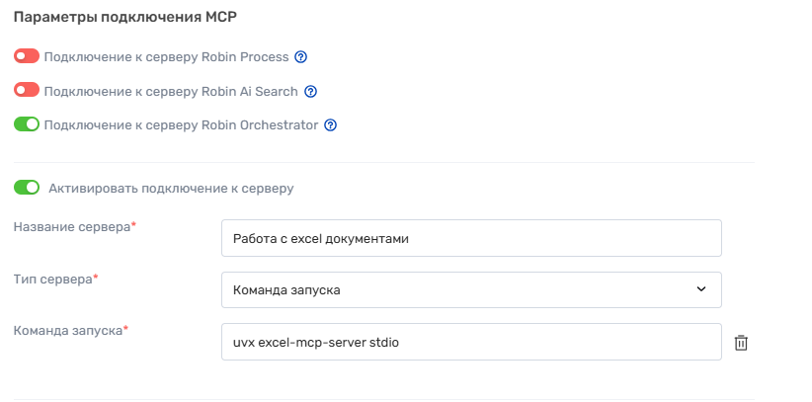Click the "Параметры подключения MCP" heading
This screenshot has height=402, width=812.
(125, 18)
